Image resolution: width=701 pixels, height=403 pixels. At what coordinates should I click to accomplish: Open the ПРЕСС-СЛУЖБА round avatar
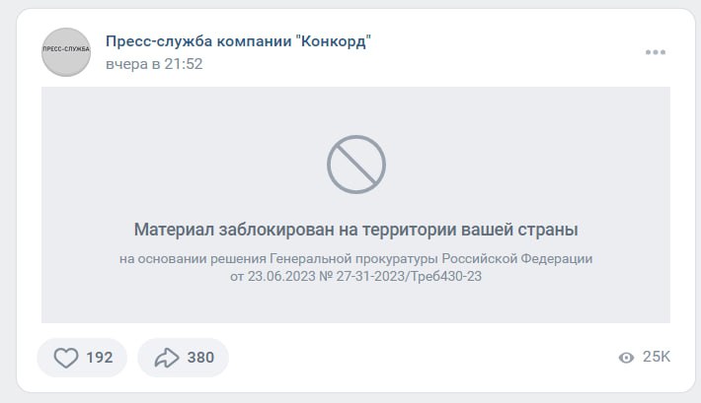pos(66,52)
